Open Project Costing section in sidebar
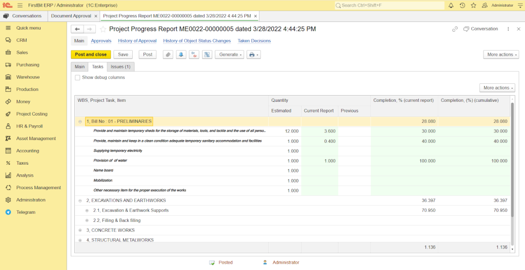Screen dimensions: 525x270 [32, 114]
